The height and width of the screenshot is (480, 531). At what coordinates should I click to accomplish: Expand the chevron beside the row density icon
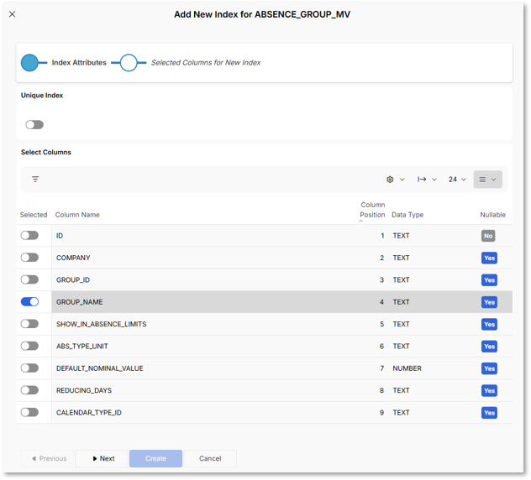[x=494, y=180]
